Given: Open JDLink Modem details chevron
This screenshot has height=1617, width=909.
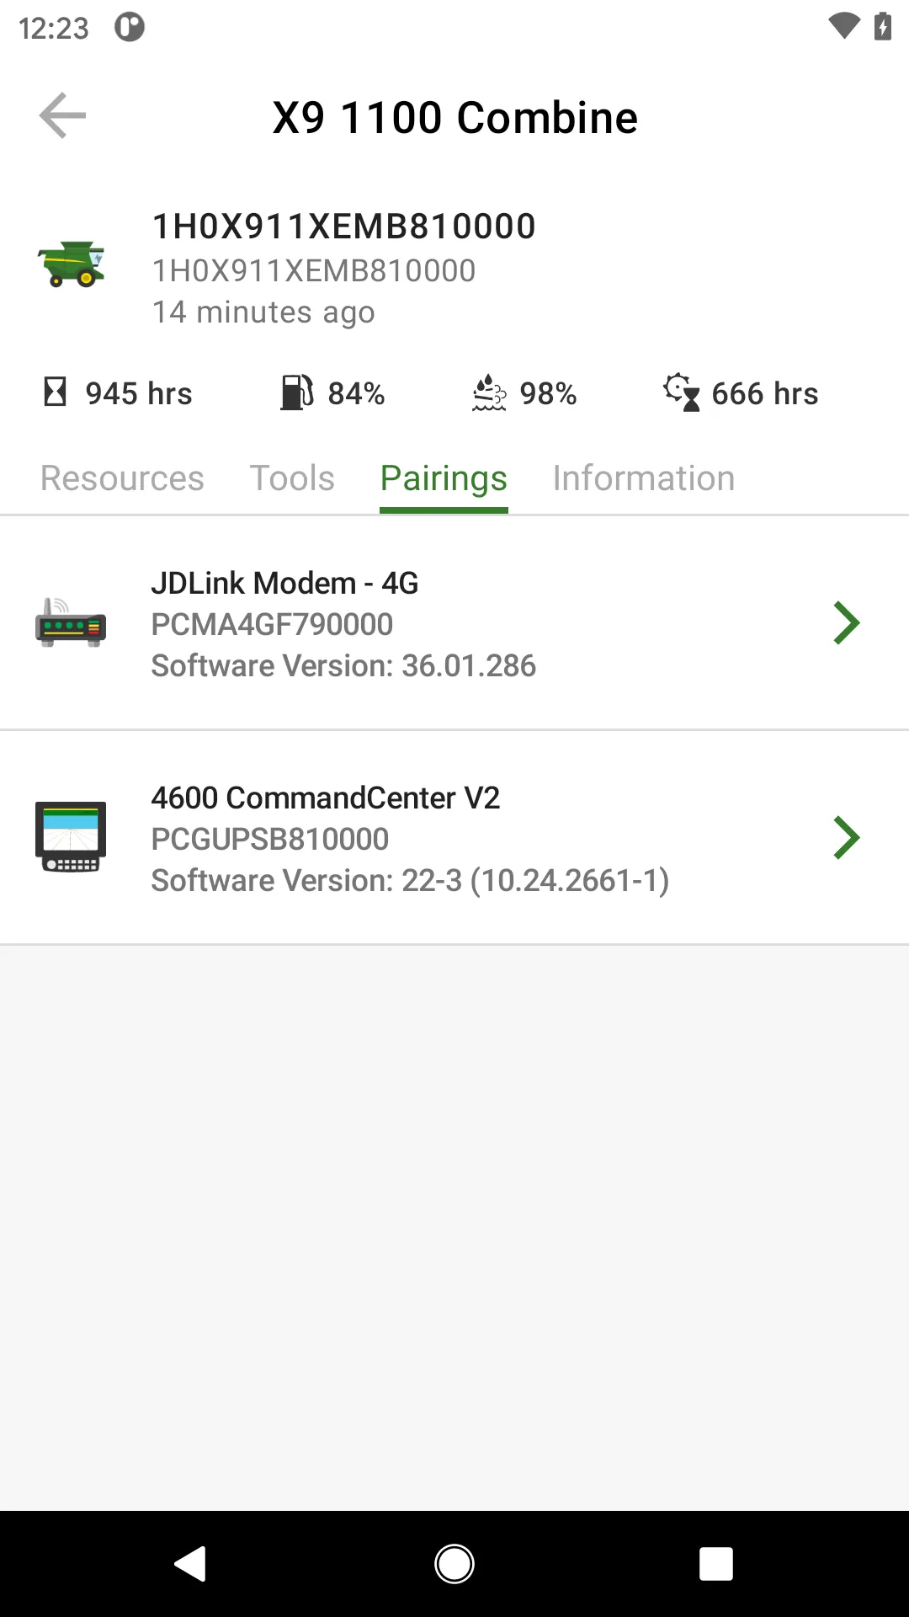Looking at the screenshot, I should click(846, 623).
